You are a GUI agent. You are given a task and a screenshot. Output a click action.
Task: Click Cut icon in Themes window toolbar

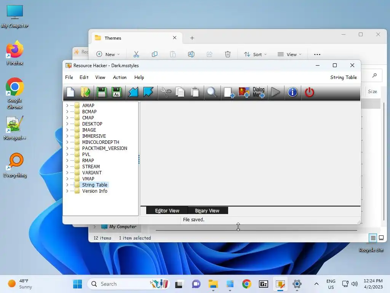coord(136,54)
